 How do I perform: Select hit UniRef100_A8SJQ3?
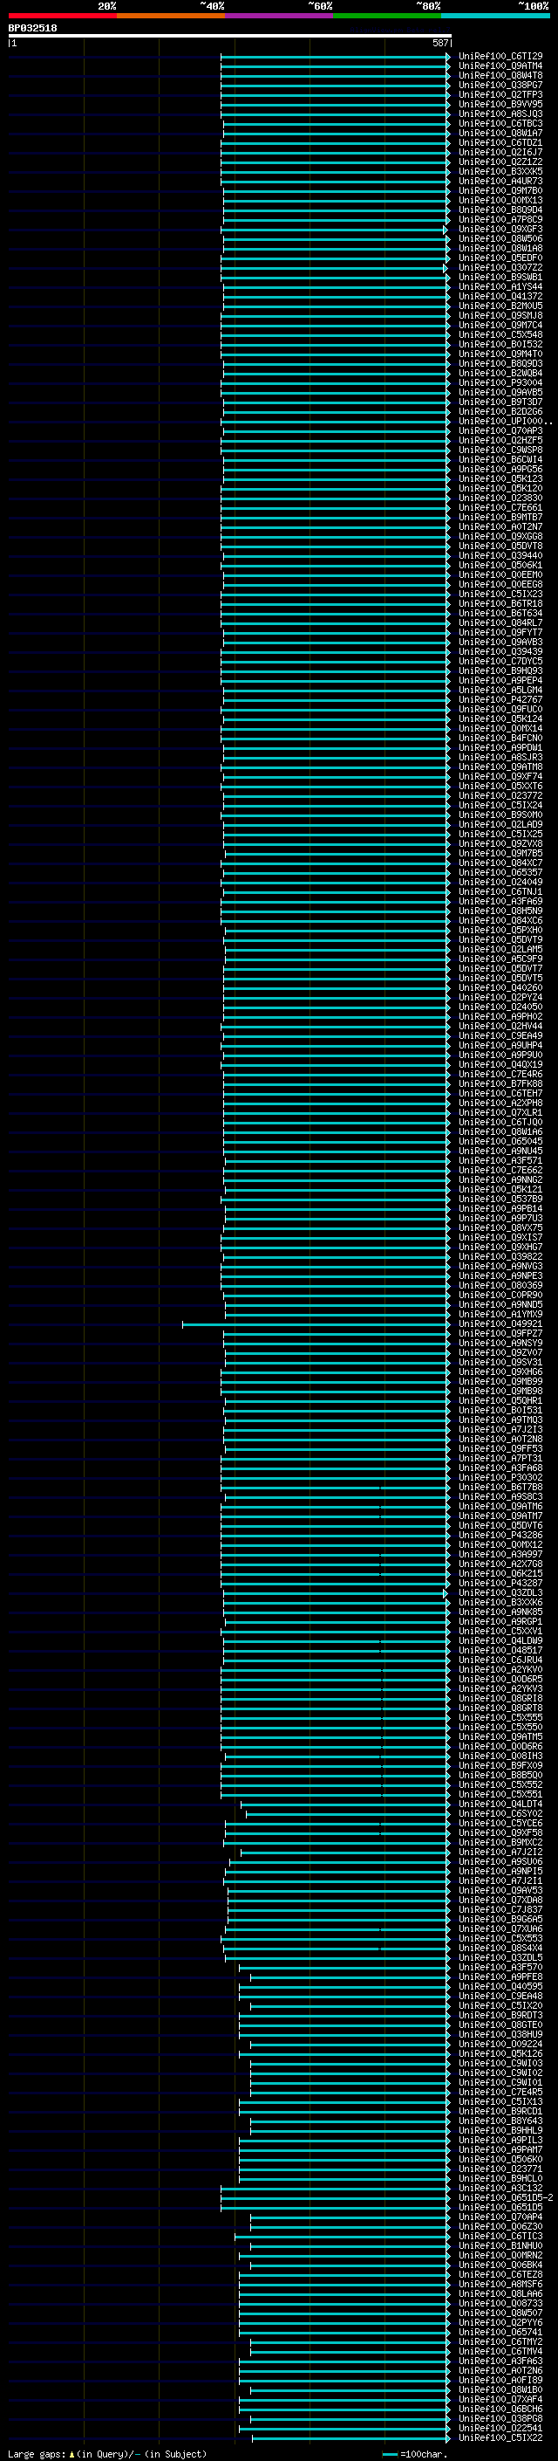pyautogui.click(x=500, y=113)
